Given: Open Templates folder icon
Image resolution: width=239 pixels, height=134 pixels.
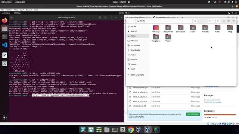Looking at the screenshot, I should tap(156, 37).
